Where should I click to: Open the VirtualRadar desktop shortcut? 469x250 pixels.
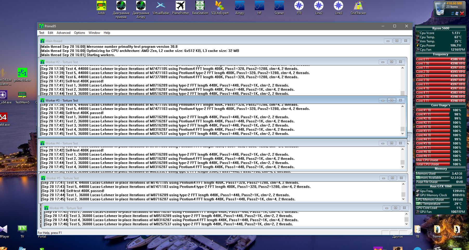pyautogui.click(x=160, y=6)
